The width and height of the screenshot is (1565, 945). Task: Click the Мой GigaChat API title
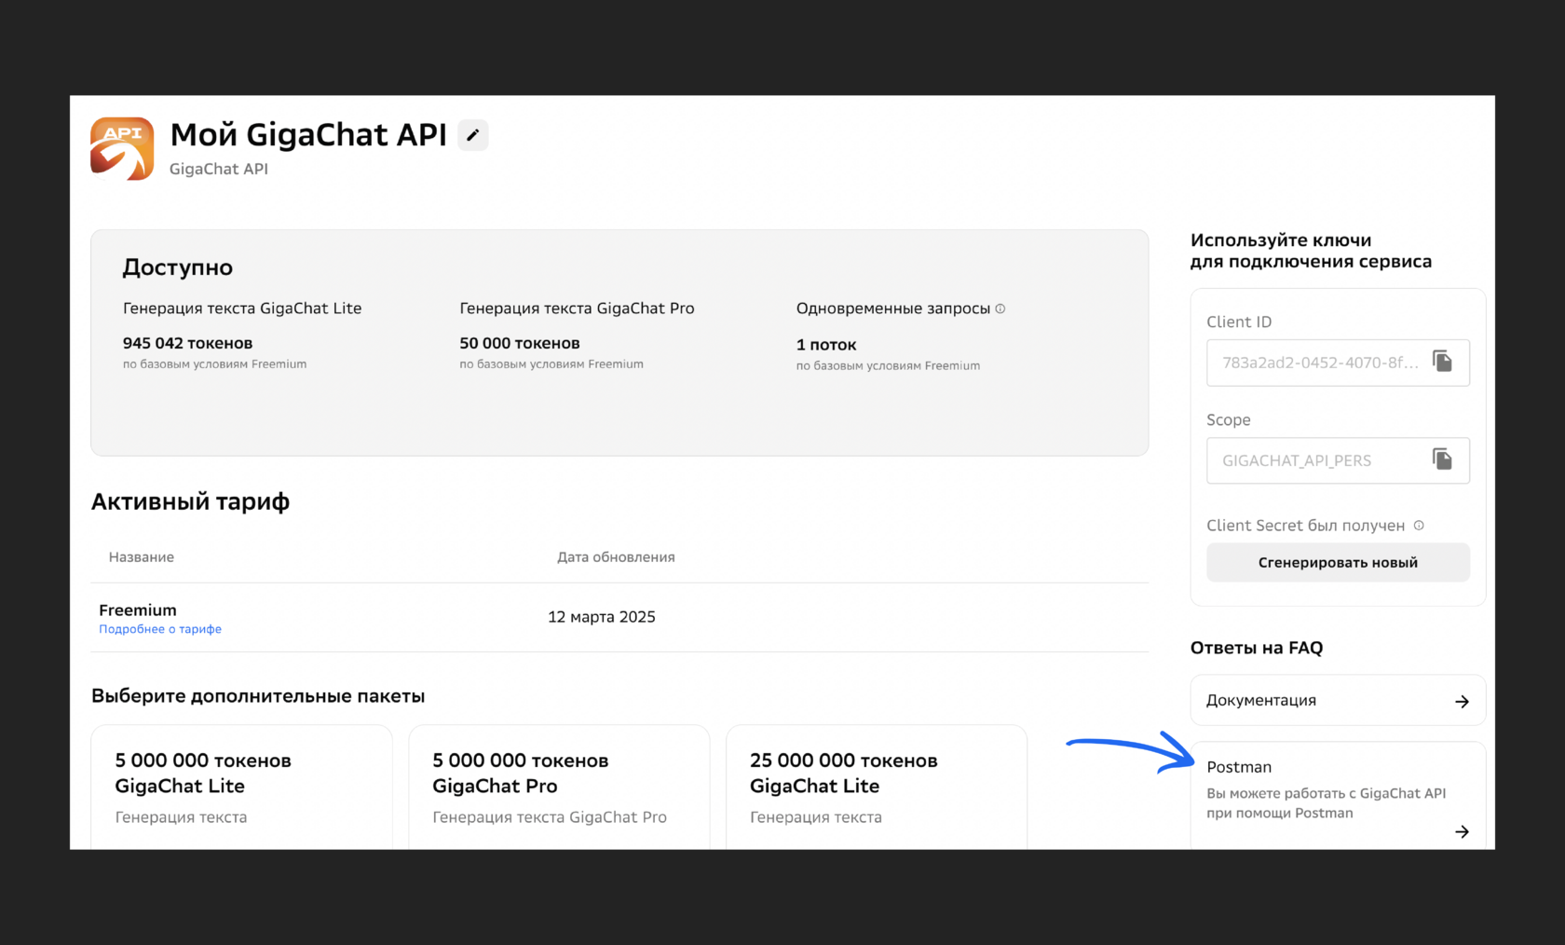click(308, 135)
